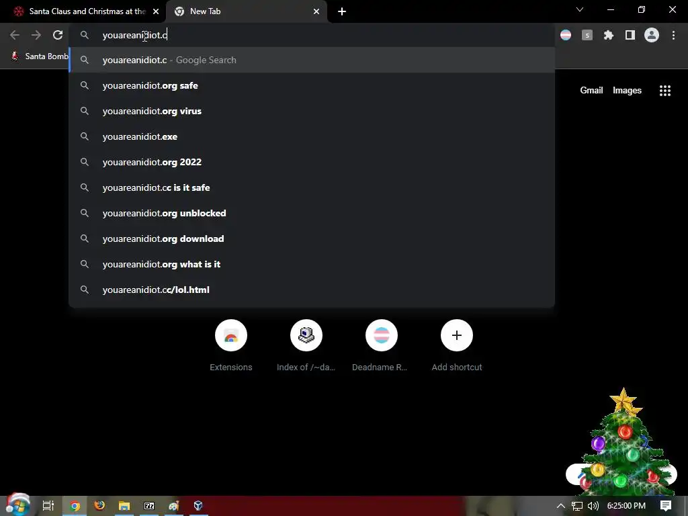Click the Chrome taskbar icon
The image size is (688, 516).
point(75,506)
